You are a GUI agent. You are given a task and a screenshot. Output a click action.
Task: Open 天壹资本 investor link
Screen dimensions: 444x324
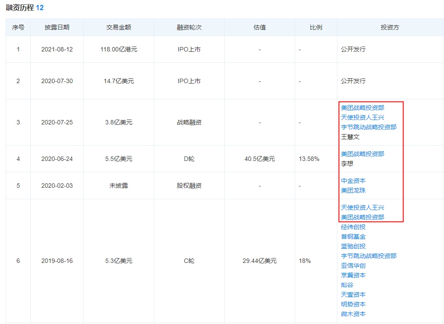353,295
